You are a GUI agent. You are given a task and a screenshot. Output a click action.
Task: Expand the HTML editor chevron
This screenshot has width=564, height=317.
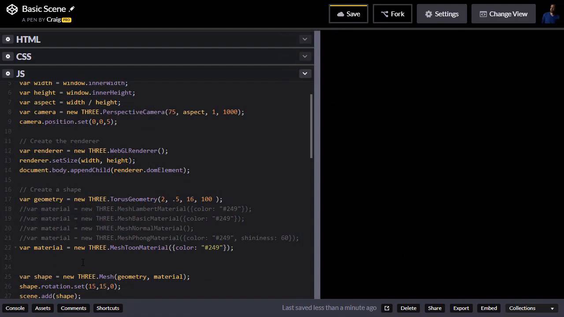coord(304,39)
